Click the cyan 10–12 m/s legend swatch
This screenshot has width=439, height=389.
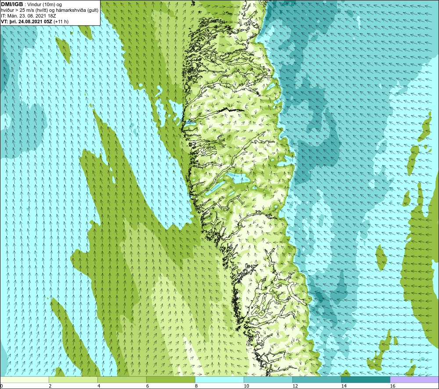click(x=268, y=379)
